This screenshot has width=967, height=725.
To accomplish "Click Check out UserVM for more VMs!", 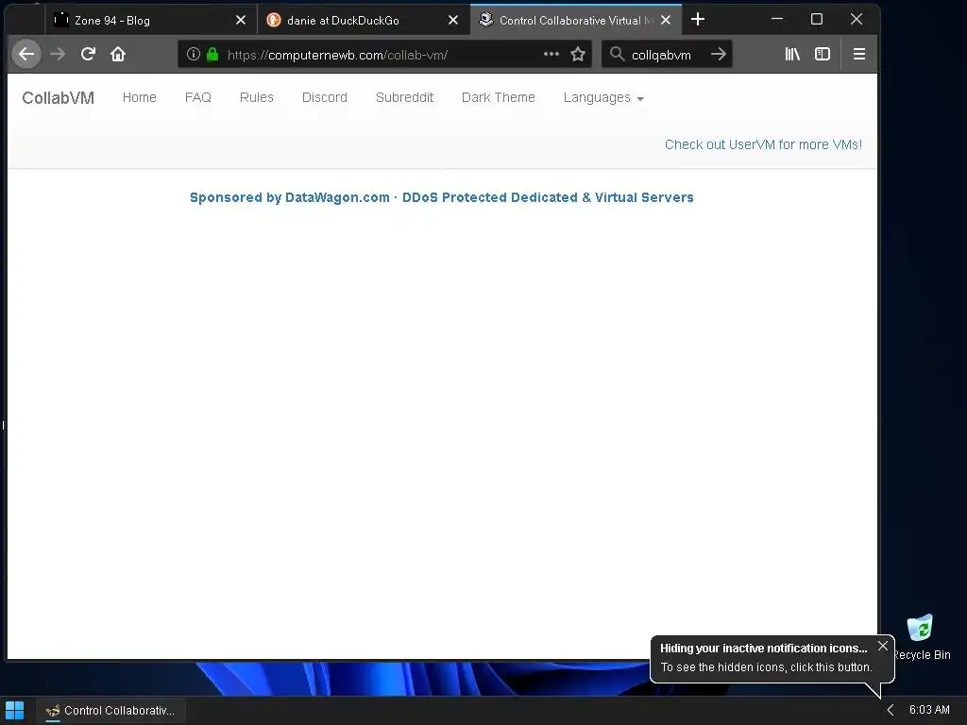I will coord(763,144).
